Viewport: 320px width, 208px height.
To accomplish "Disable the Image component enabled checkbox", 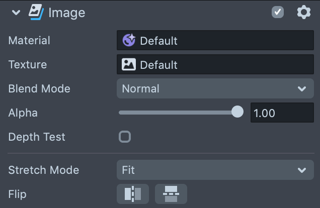I will (x=278, y=13).
